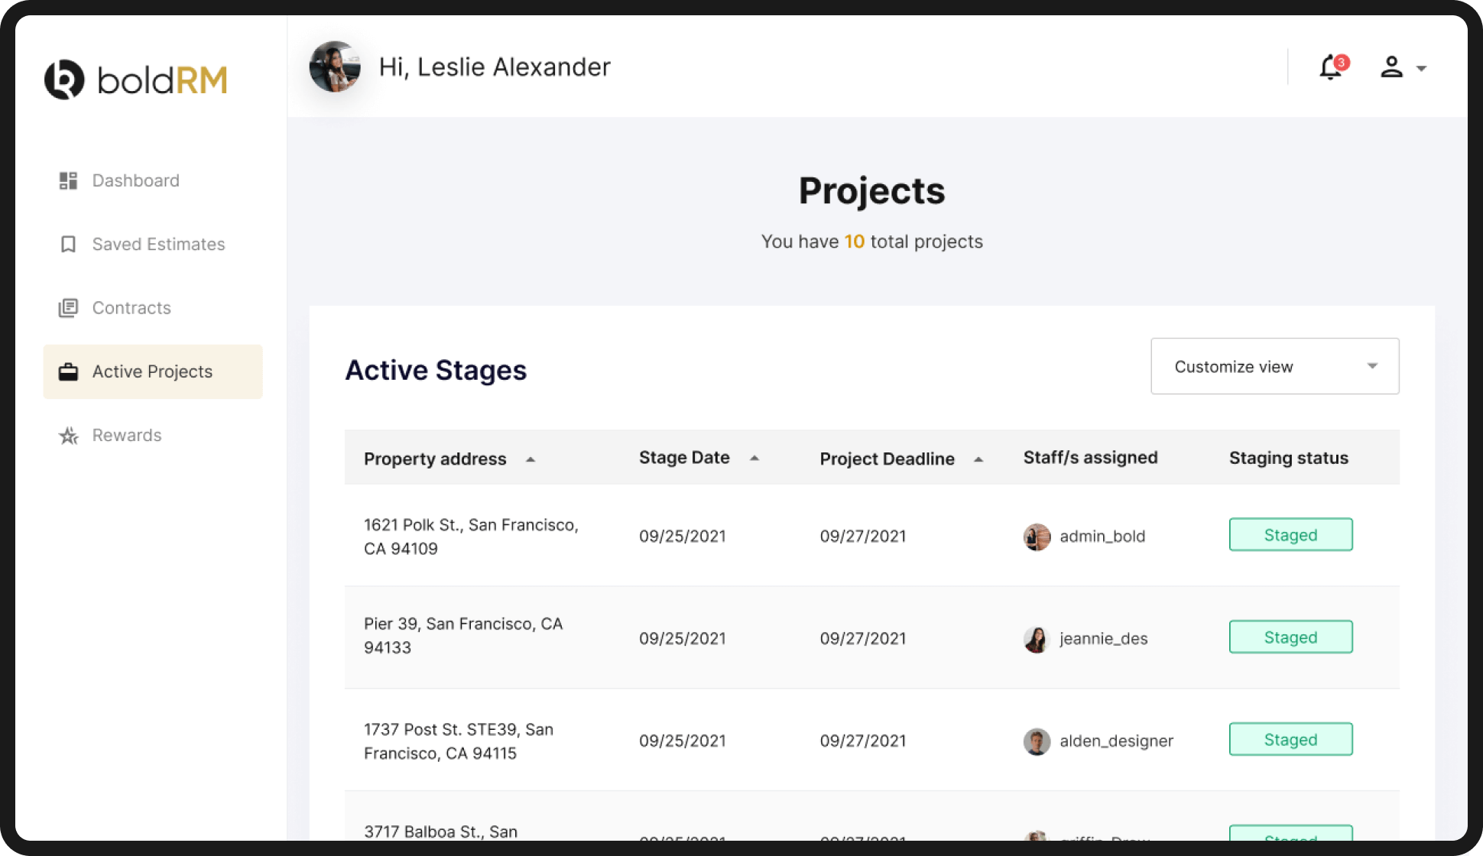The width and height of the screenshot is (1483, 856).
Task: Open the Contracts section
Action: click(153, 308)
